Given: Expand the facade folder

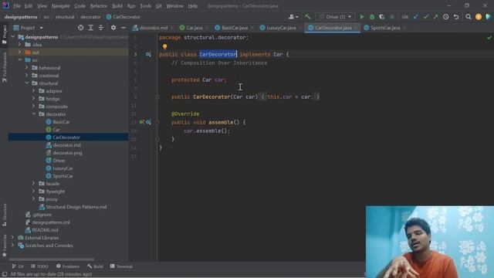Looking at the screenshot, I should pyautogui.click(x=33, y=184).
